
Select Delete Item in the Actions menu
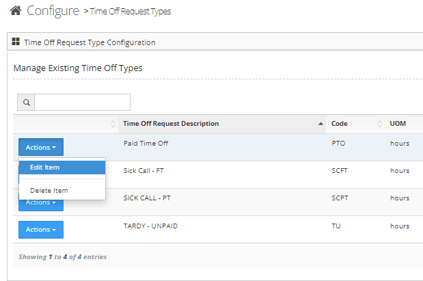[49, 190]
